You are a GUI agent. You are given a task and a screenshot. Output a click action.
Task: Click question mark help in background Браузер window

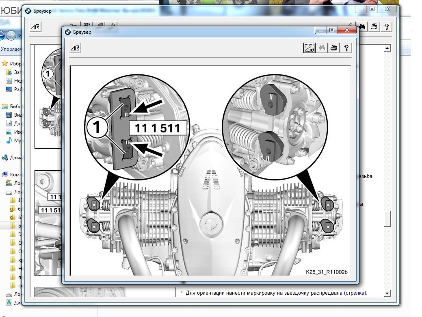click(x=386, y=27)
